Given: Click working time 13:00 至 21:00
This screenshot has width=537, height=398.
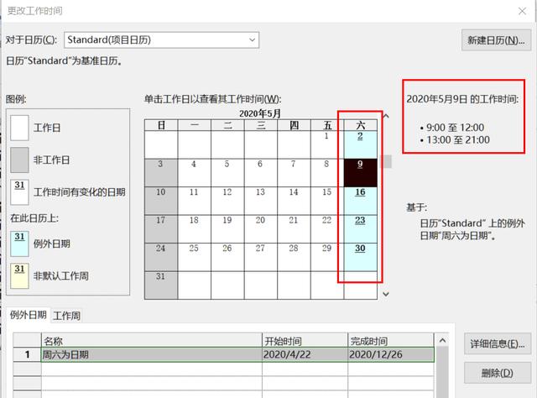Looking at the screenshot, I should (x=458, y=140).
